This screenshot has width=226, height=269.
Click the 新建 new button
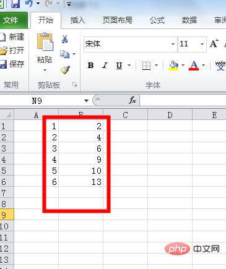(12, 37)
